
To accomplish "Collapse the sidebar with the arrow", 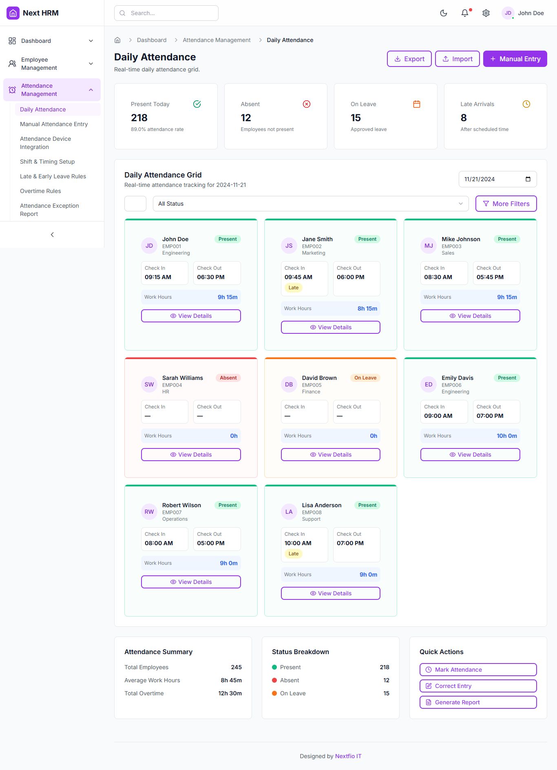I will tap(52, 235).
